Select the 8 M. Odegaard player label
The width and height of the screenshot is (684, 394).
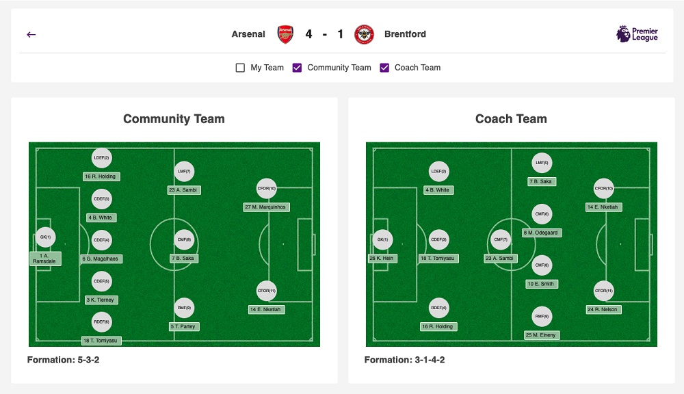[x=542, y=233]
